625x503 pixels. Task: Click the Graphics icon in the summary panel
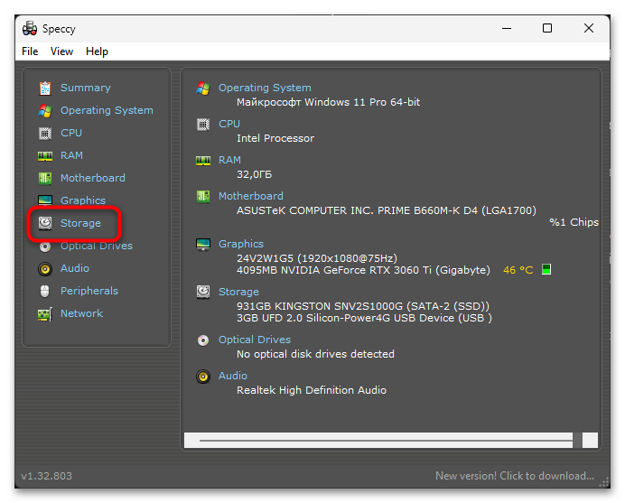click(203, 245)
